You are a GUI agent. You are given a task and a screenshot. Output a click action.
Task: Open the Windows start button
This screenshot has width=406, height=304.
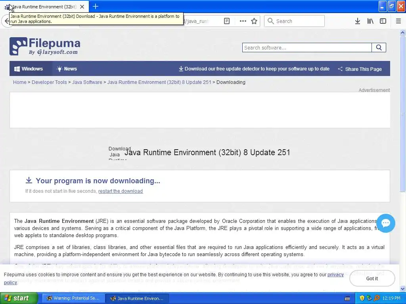19,298
